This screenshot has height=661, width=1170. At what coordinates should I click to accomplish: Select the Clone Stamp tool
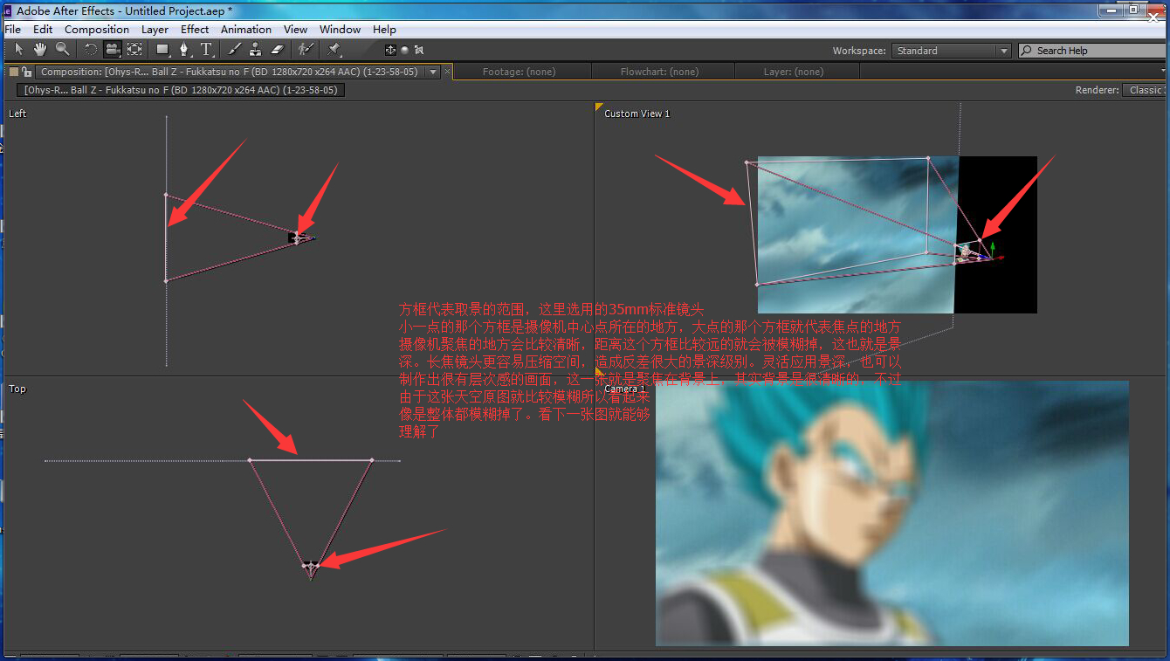tap(255, 50)
